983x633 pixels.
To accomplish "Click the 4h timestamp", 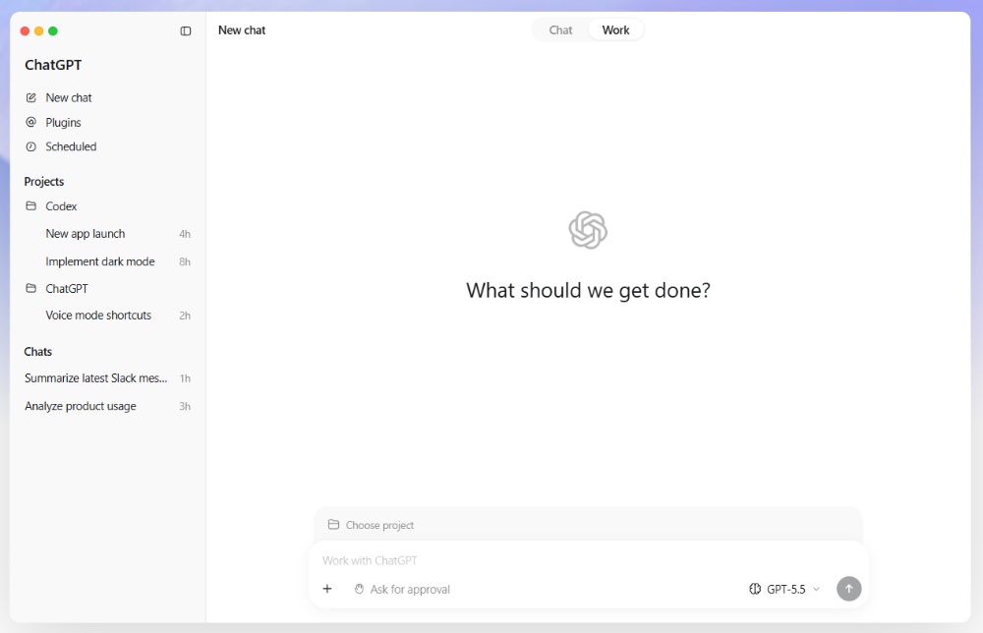I will tap(185, 234).
